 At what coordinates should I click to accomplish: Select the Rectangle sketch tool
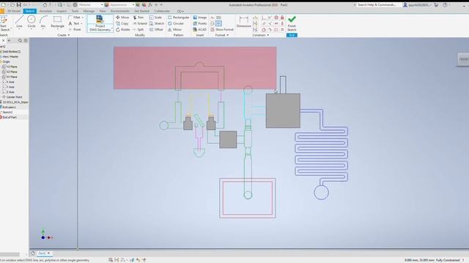[x=57, y=22]
